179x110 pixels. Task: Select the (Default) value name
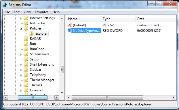tap(79, 25)
